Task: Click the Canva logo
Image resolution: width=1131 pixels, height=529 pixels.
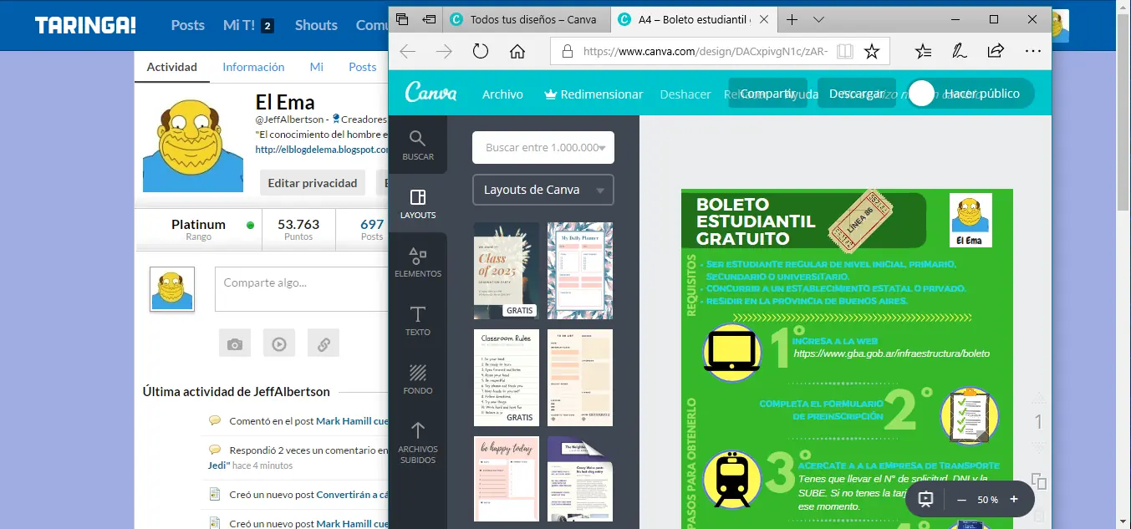Action: coord(431,93)
